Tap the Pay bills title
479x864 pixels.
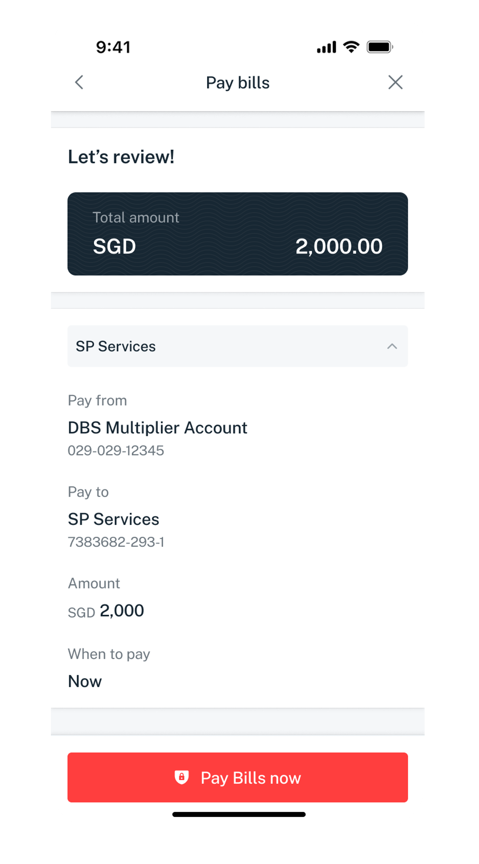coord(238,83)
